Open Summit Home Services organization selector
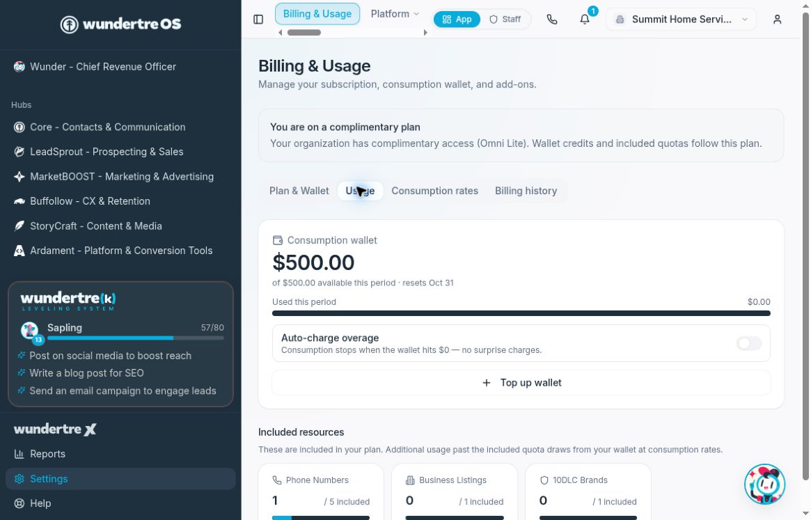The height and width of the screenshot is (520, 811). (x=681, y=19)
